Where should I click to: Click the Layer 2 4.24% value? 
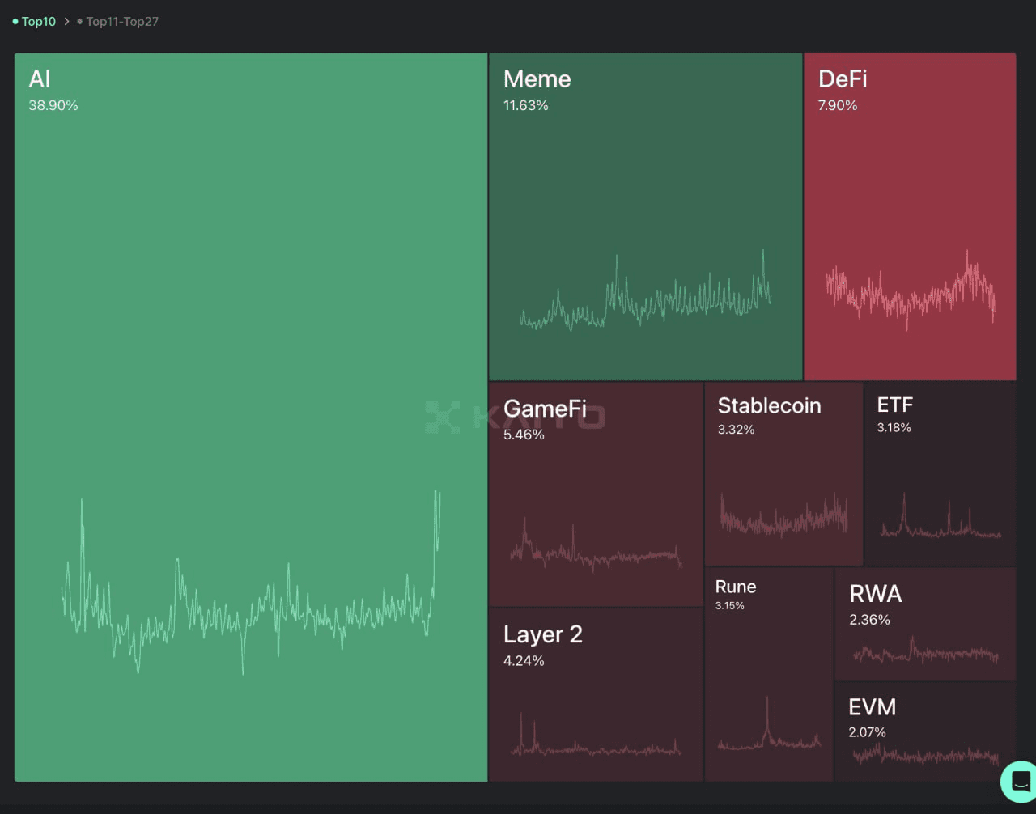point(524,661)
